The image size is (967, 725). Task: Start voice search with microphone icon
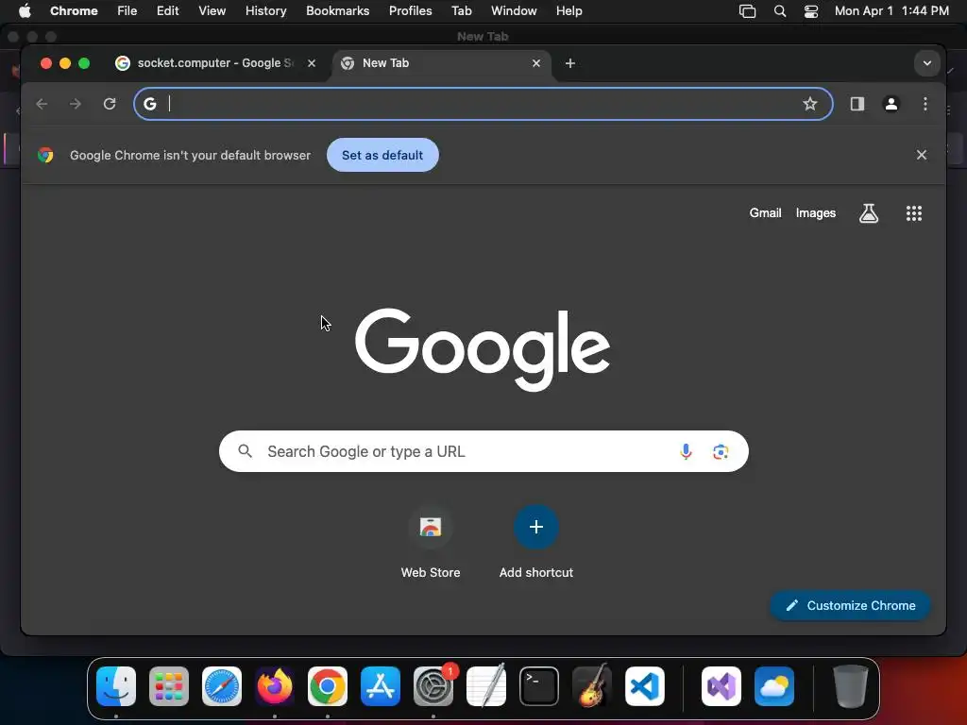click(686, 451)
